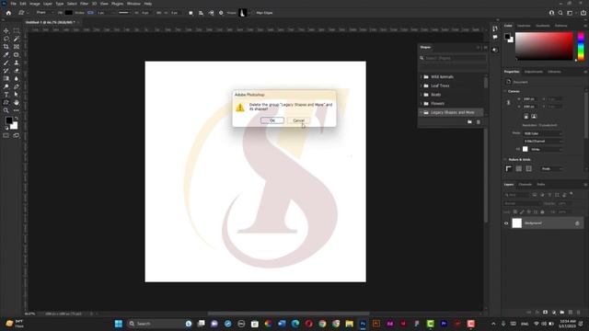Select the Move tool
Screen dimensions: 589x331
[x=6, y=30]
